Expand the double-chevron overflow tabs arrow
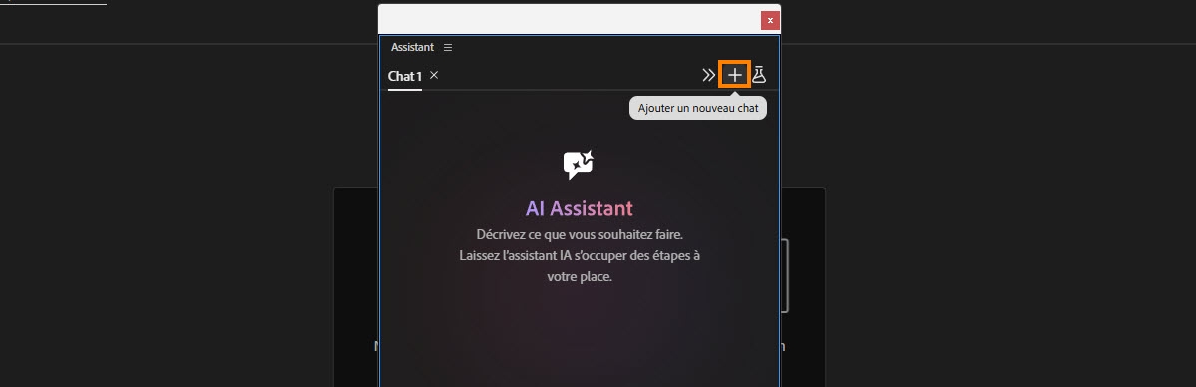Viewport: 1196px width, 387px height. pyautogui.click(x=708, y=75)
